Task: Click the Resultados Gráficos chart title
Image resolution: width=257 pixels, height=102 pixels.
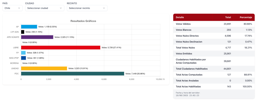Action: pos(83,21)
